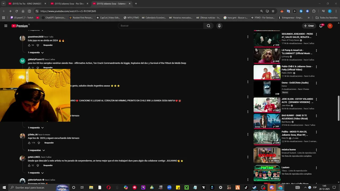Viewport: 340px width, 191px height.
Task: Open options menu for @MattyPizarro12 comment
Action: (x=248, y=59)
